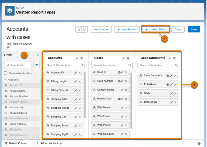Image resolution: width=207 pixels, height=147 pixels.
Task: Enable Show available fields checkbox
Action: click(x=6, y=73)
